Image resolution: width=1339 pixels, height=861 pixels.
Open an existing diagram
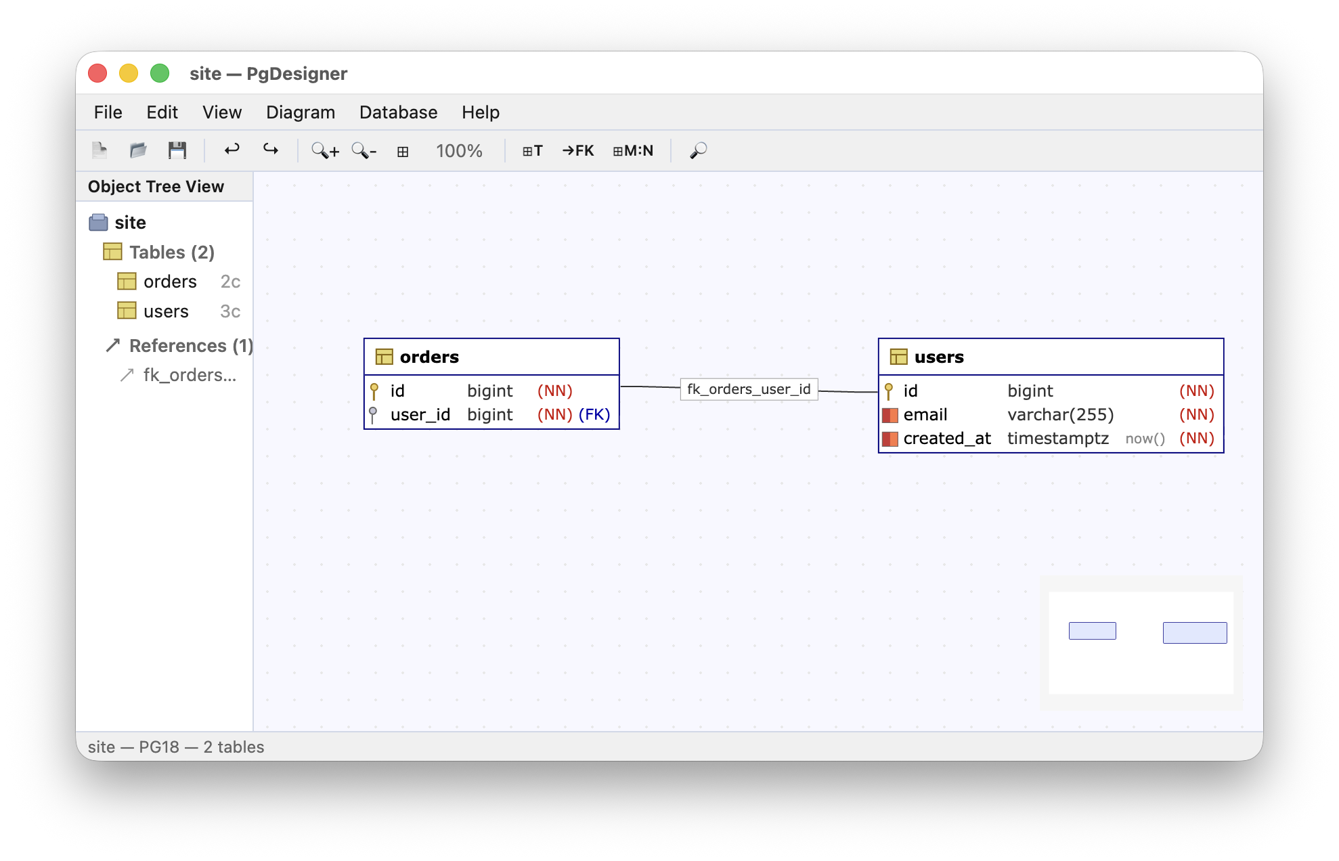(138, 150)
